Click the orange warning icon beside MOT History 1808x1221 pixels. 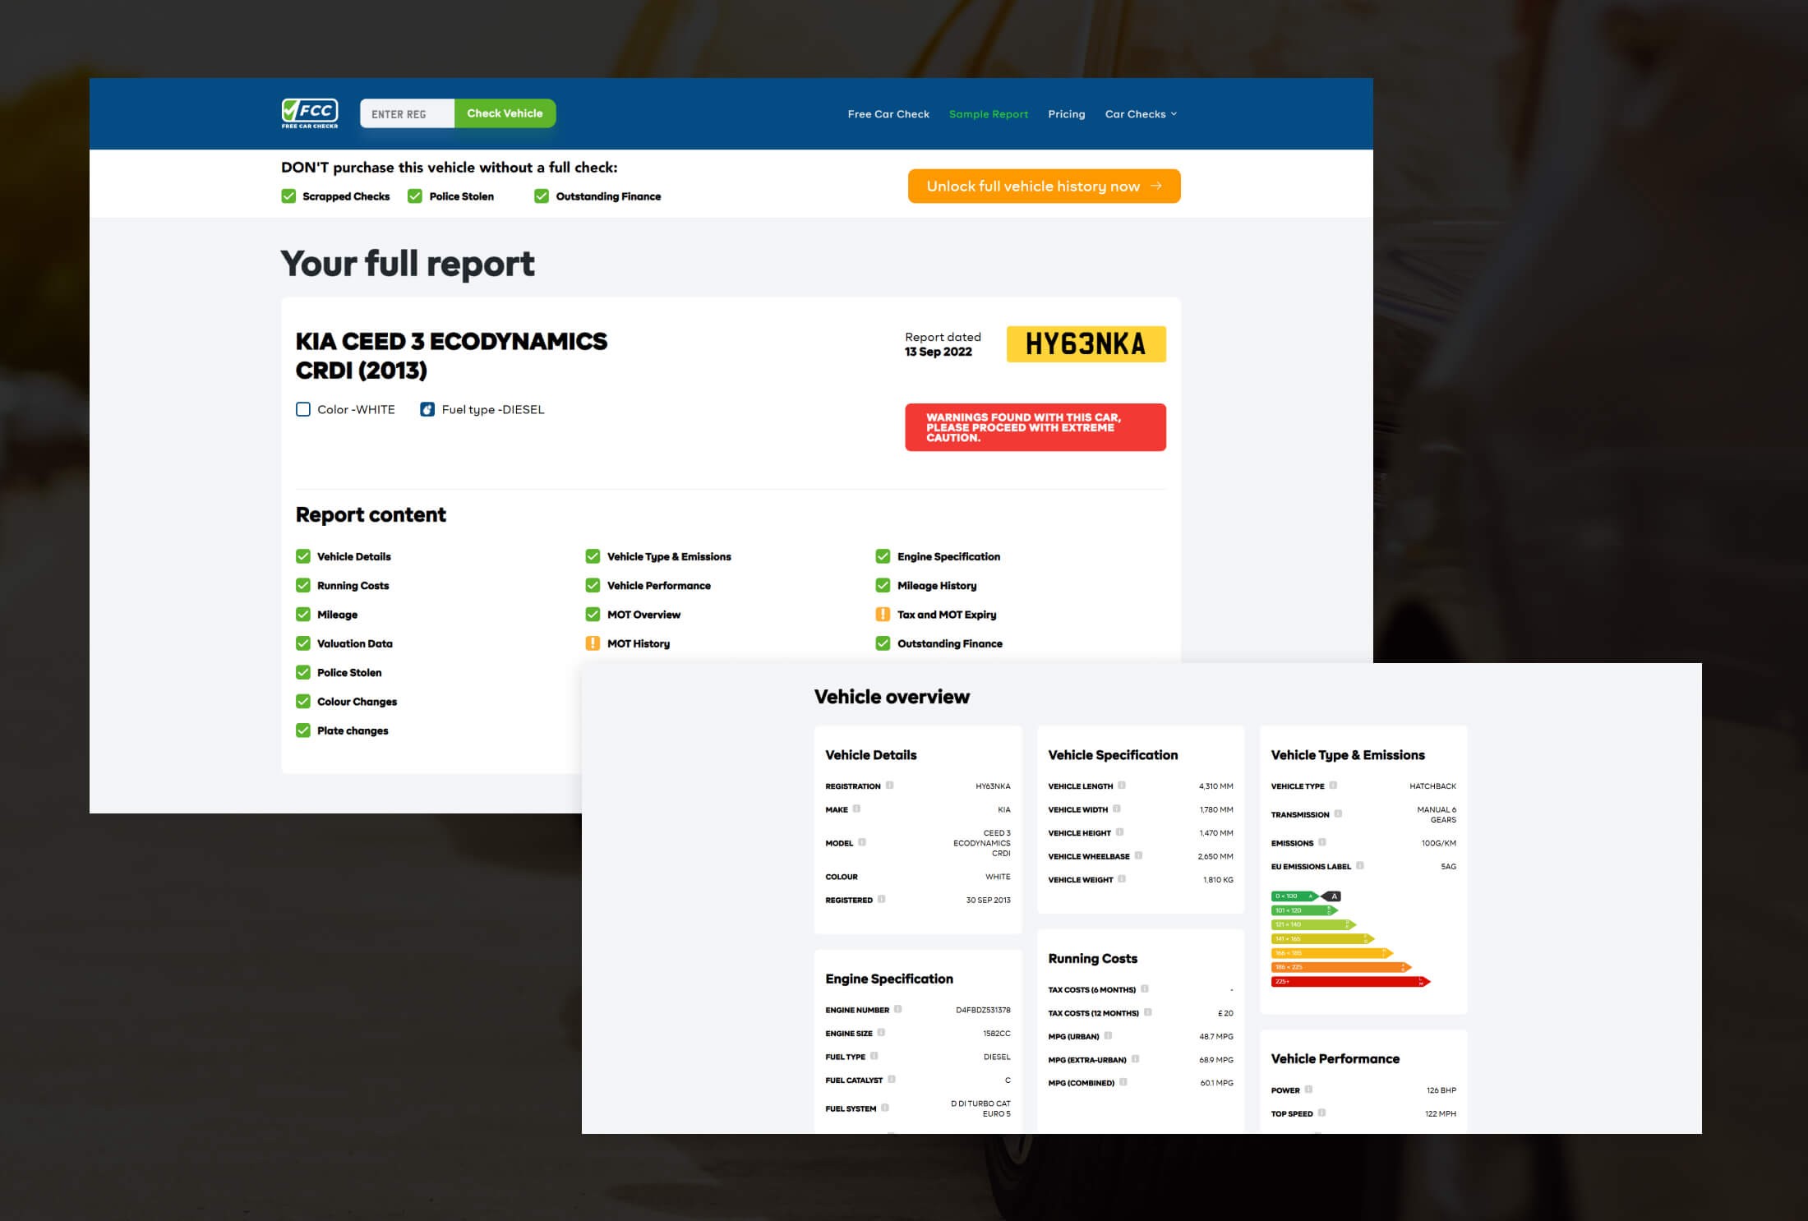pyautogui.click(x=593, y=643)
